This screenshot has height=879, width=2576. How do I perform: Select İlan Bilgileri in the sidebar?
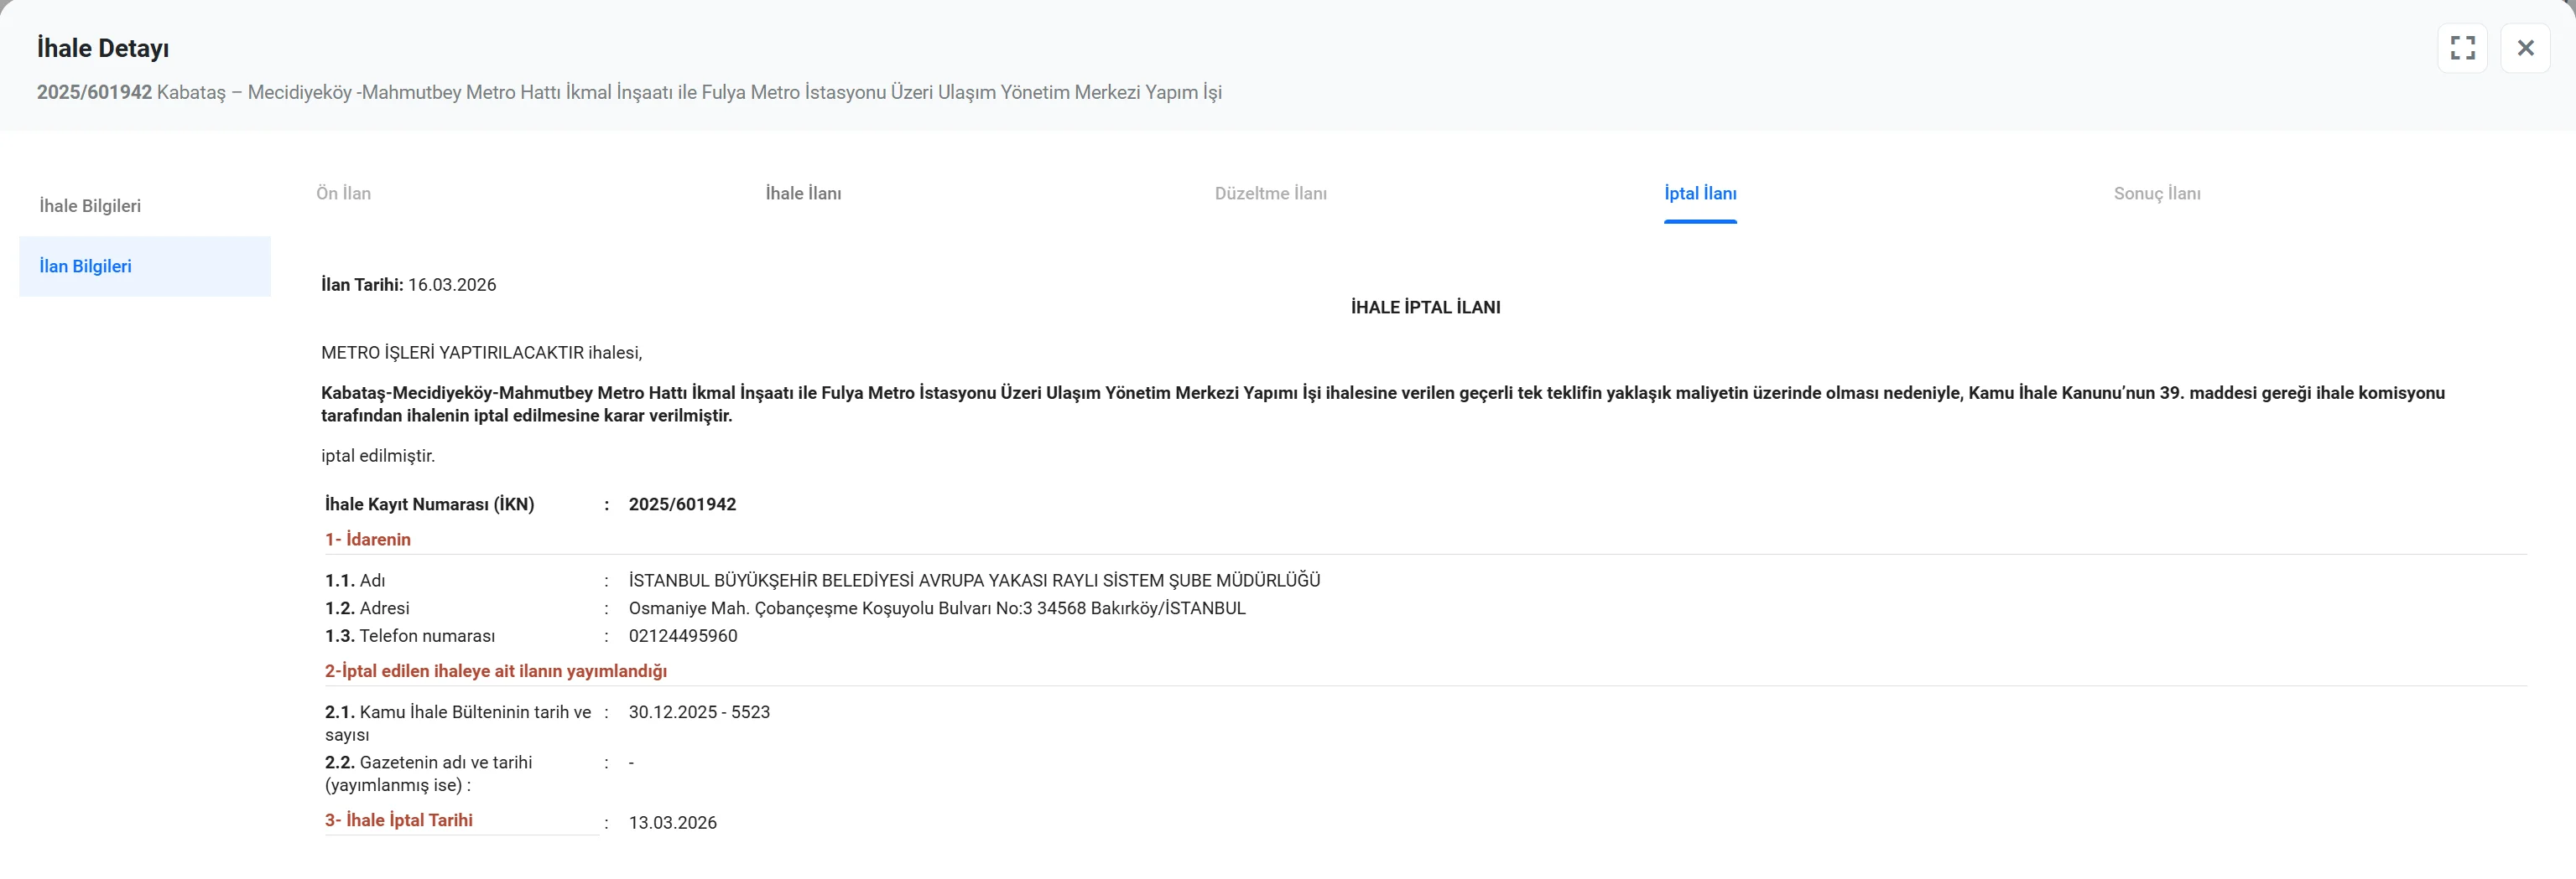click(86, 266)
